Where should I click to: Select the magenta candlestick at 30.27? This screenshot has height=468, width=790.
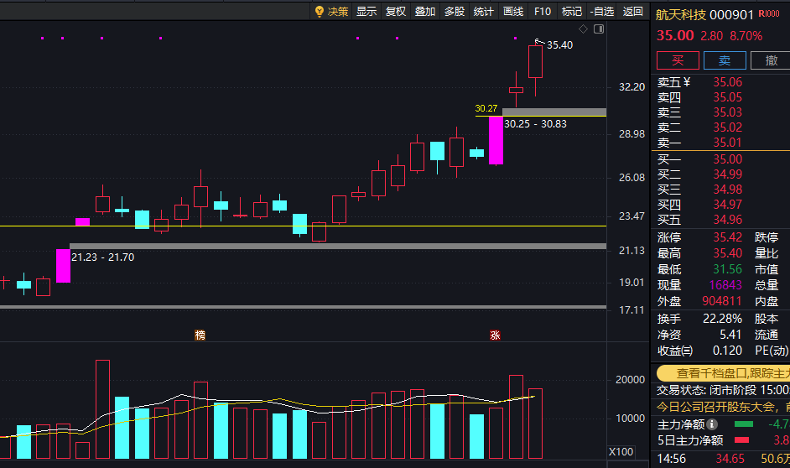point(496,141)
